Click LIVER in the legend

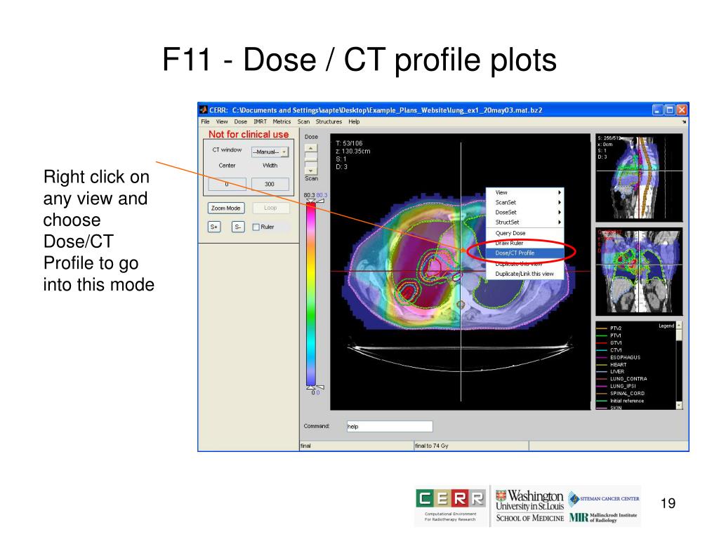point(616,372)
